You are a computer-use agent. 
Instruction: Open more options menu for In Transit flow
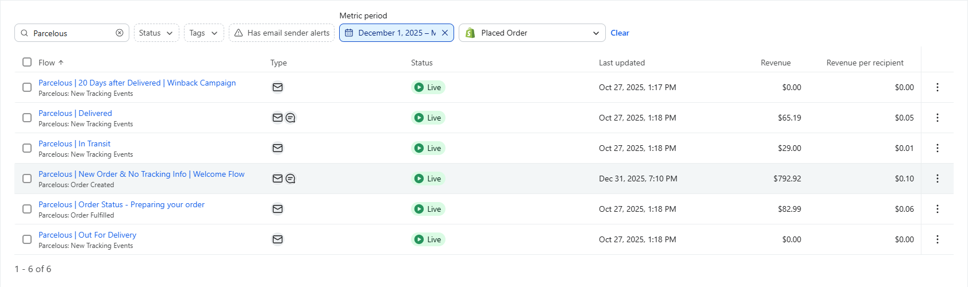pos(938,148)
